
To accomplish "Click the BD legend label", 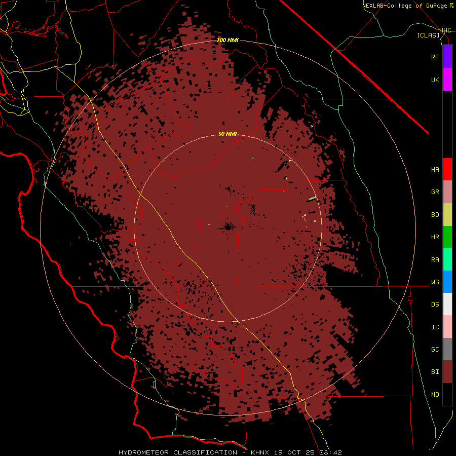I will tap(435, 215).
